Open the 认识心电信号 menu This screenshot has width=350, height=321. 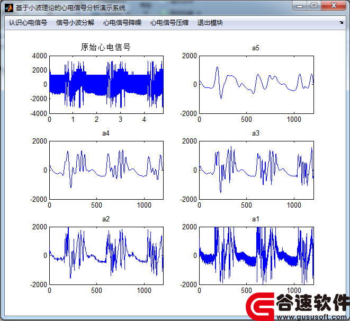tap(28, 23)
